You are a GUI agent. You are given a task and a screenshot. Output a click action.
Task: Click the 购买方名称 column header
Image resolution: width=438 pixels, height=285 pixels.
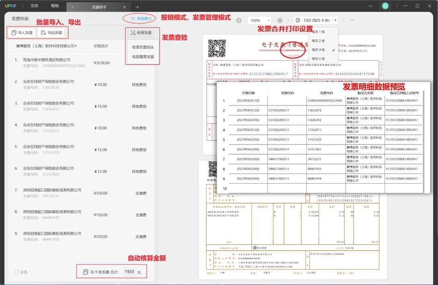tap(366, 93)
